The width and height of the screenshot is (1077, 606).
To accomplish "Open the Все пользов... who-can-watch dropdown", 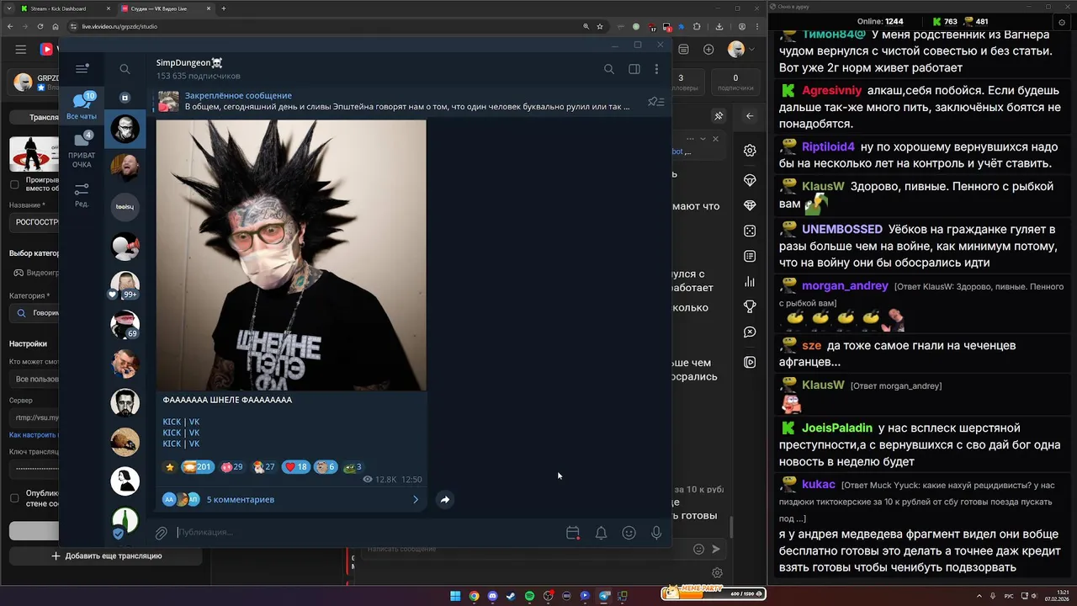I will pos(34,379).
